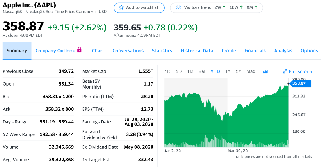Open the Company Outlook tab
The image size is (321, 167).
[55, 51]
